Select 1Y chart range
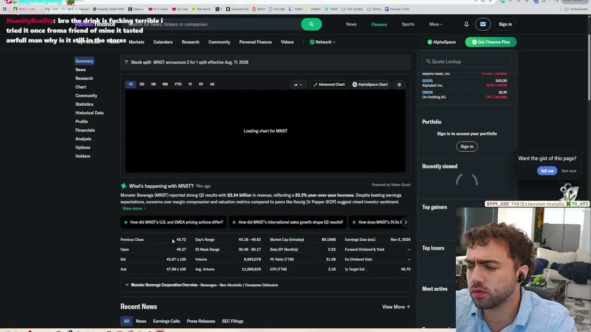This screenshot has height=332, width=591. tap(190, 84)
